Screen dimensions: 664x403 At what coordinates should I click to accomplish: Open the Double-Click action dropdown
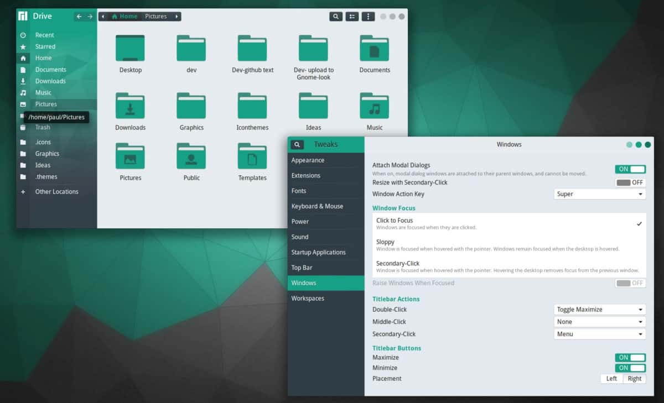(600, 309)
